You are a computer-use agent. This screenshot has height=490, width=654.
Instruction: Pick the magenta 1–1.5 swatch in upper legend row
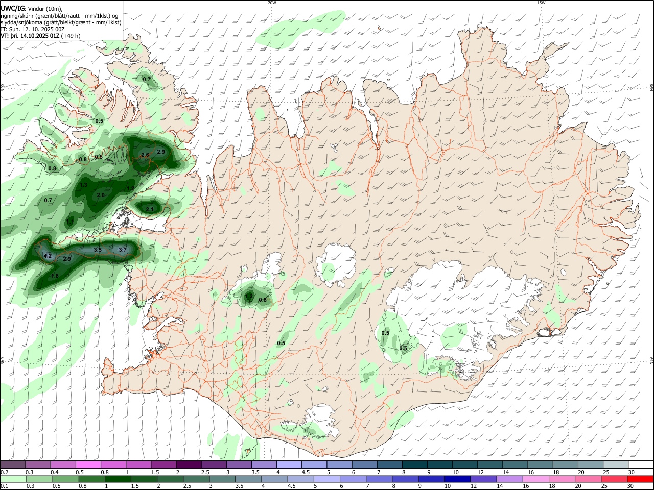pos(138,464)
